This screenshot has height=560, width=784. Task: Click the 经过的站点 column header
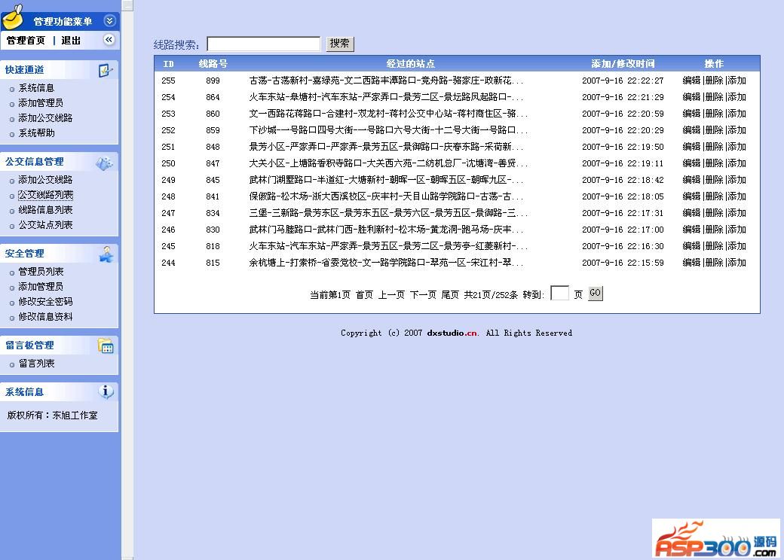pos(411,64)
